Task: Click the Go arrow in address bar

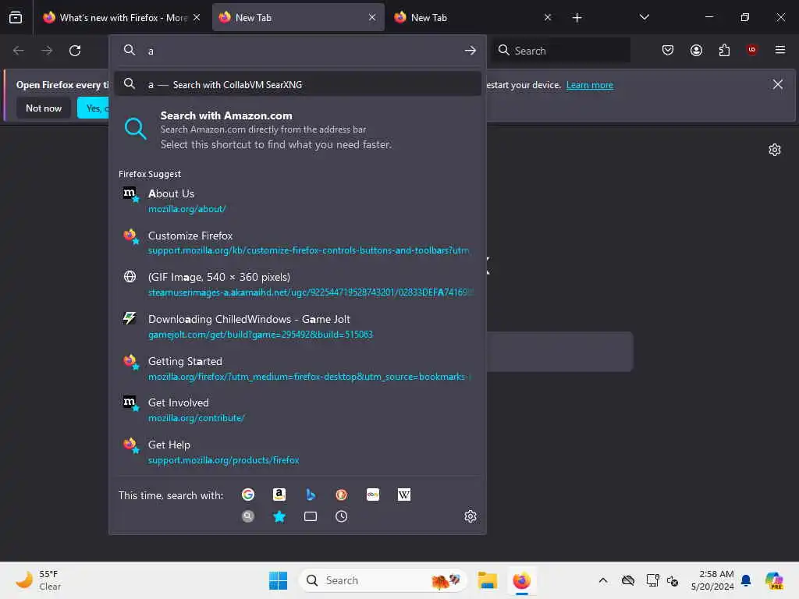Action: 470,51
